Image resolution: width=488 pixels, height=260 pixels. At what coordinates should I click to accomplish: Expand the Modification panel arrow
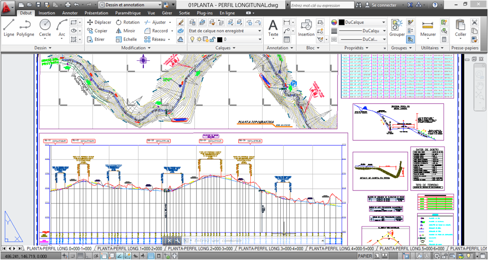149,48
